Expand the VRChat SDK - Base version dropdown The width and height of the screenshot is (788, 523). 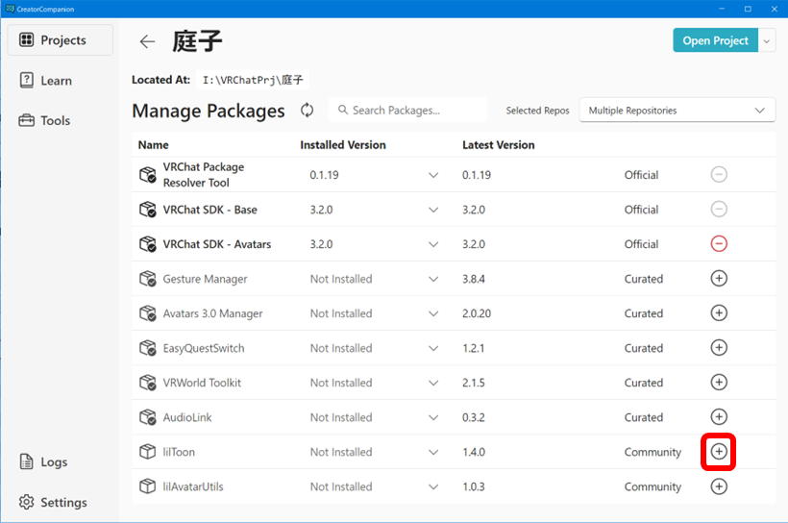[433, 210]
